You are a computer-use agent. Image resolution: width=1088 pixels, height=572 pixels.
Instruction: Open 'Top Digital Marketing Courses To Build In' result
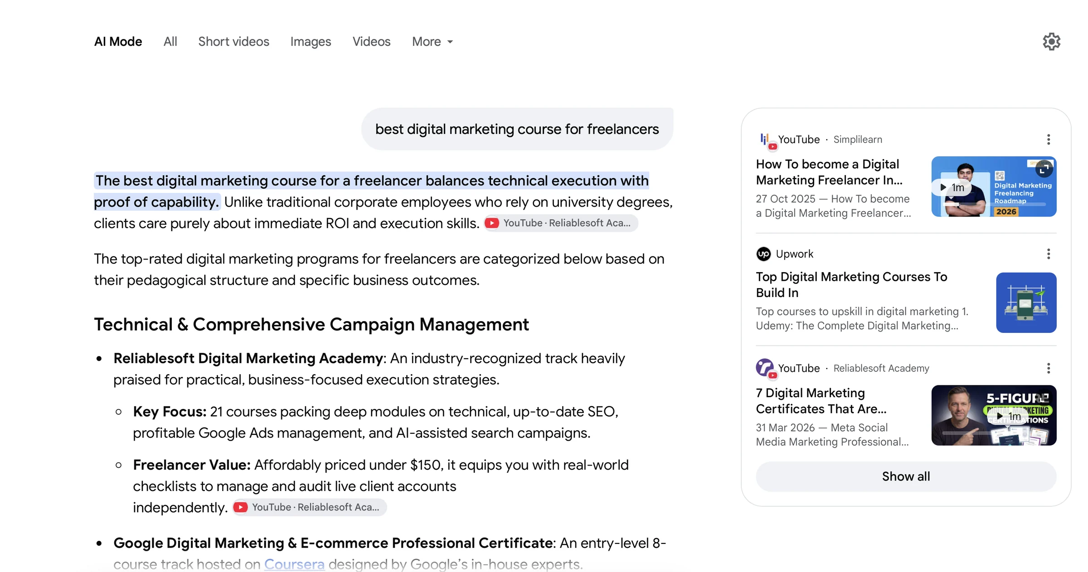point(851,285)
